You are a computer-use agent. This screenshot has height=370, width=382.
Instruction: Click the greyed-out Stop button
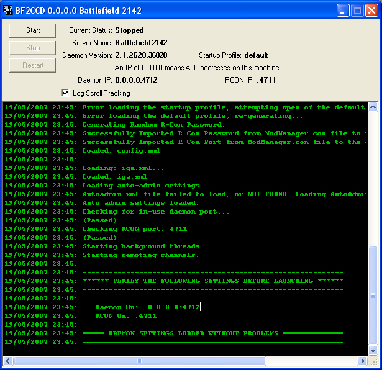click(x=33, y=48)
